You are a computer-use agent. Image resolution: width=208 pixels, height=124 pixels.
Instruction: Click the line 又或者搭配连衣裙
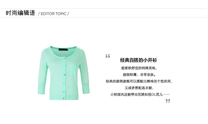[139, 88]
